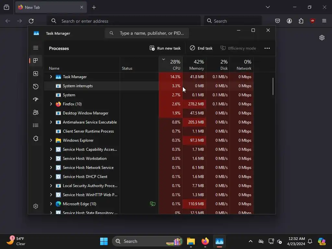Screen dimensions: 332x249
Task: Open Users page icon in sidebar
Action: pyautogui.click(x=36, y=113)
